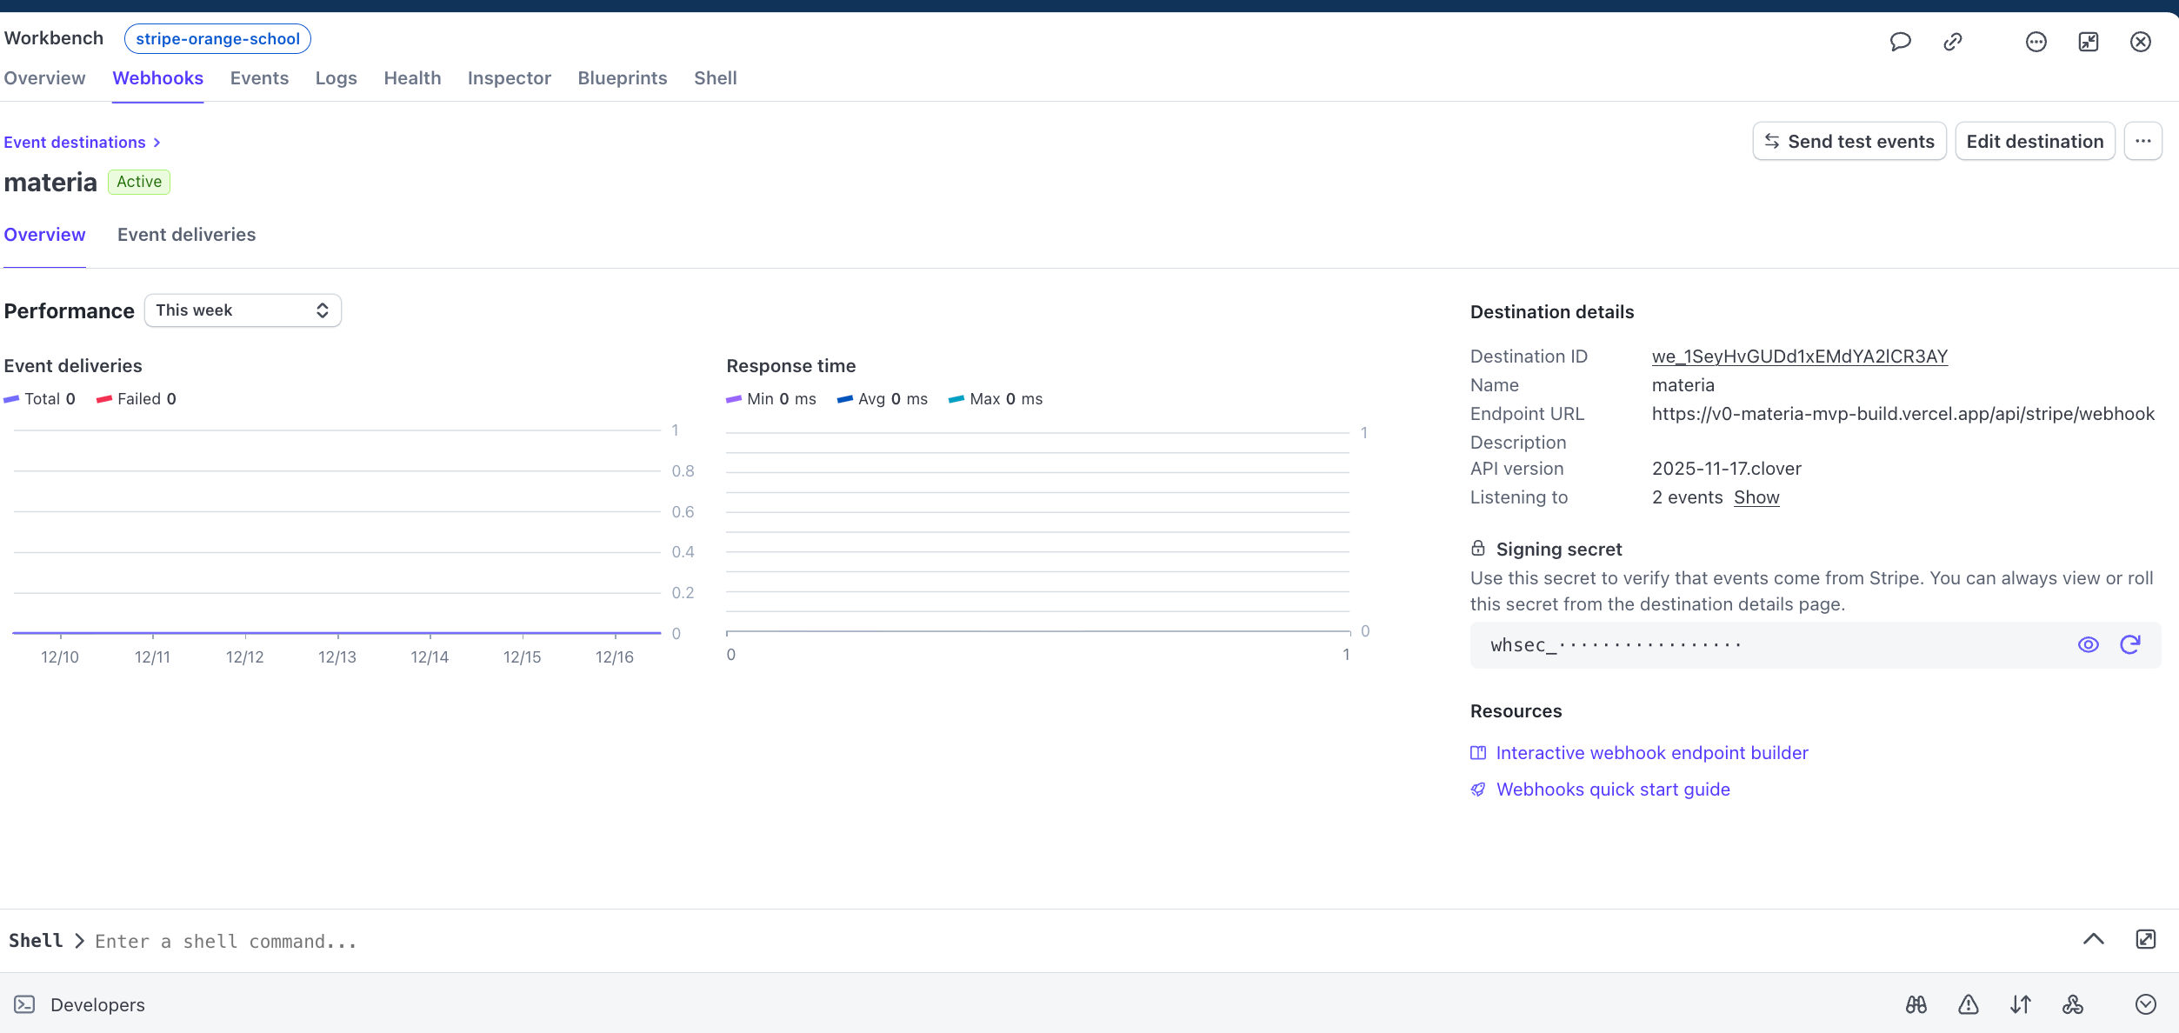Focus the shell command input field
This screenshot has height=1033, width=2179.
pos(609,941)
